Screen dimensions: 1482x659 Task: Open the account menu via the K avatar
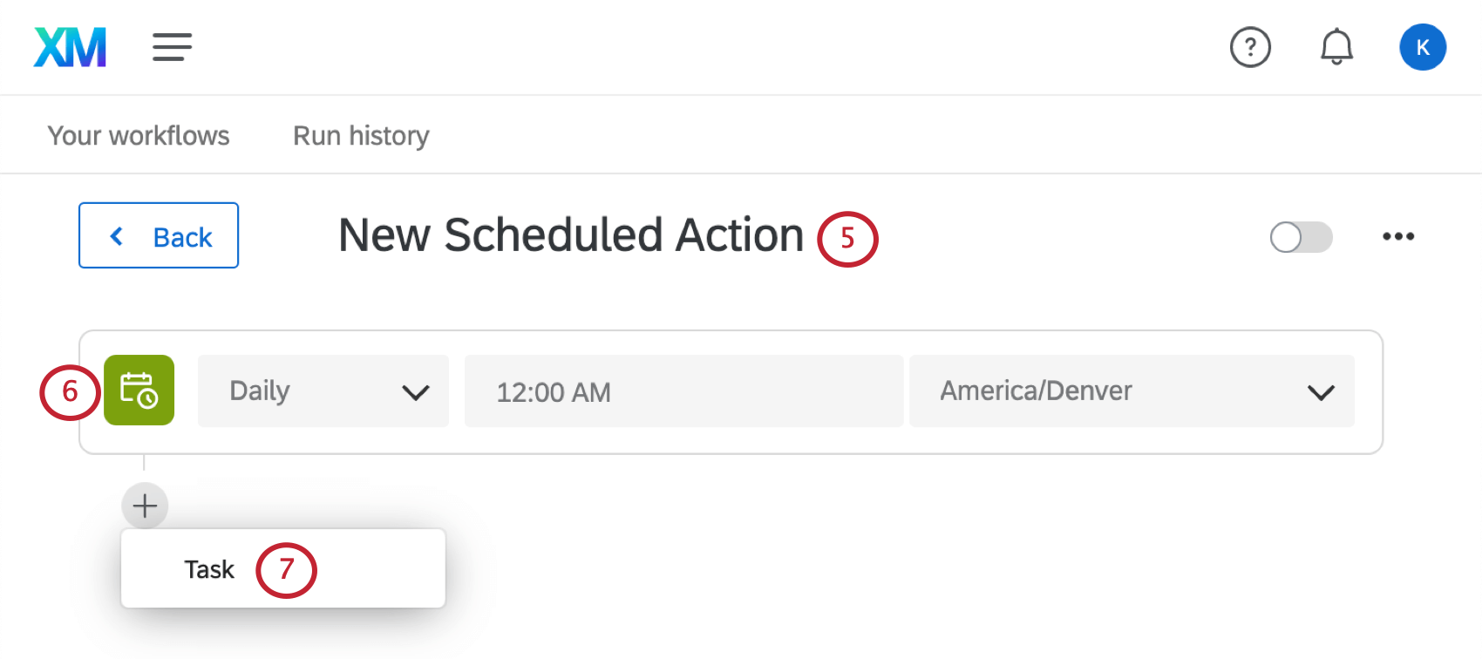pyautogui.click(x=1423, y=47)
